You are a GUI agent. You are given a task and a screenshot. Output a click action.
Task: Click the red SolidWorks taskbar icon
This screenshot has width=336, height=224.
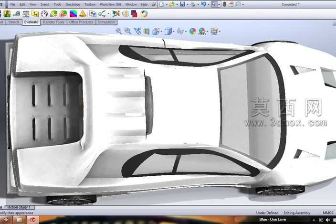[x=33, y=220]
